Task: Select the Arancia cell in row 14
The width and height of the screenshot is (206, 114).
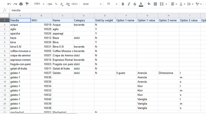Action: pos(147,77)
